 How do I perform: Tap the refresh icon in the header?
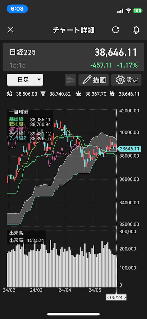pos(116,30)
